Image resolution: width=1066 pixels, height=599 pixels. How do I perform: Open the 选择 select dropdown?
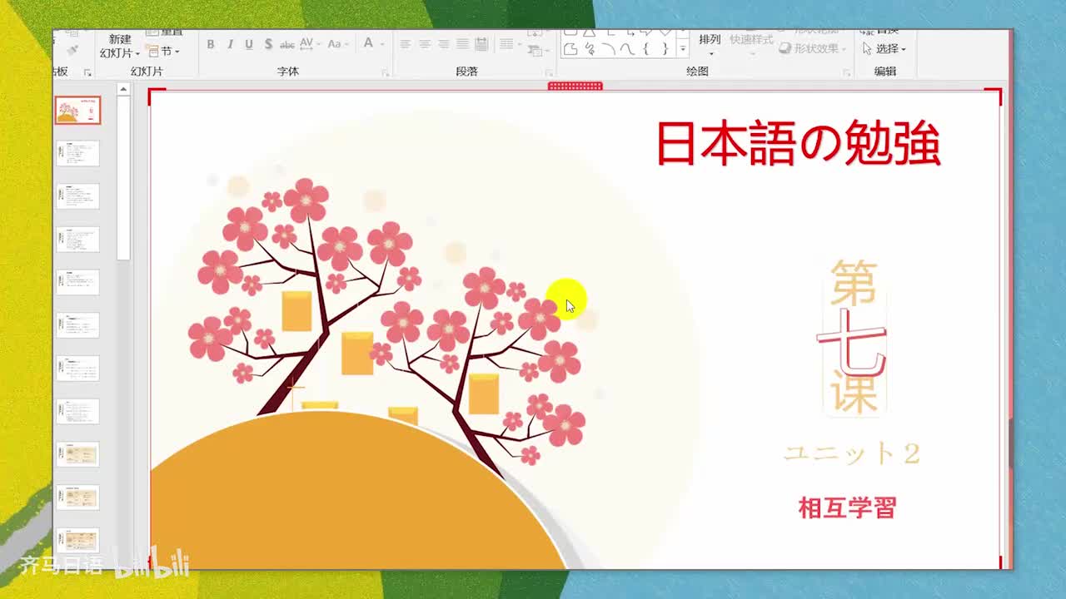[884, 49]
